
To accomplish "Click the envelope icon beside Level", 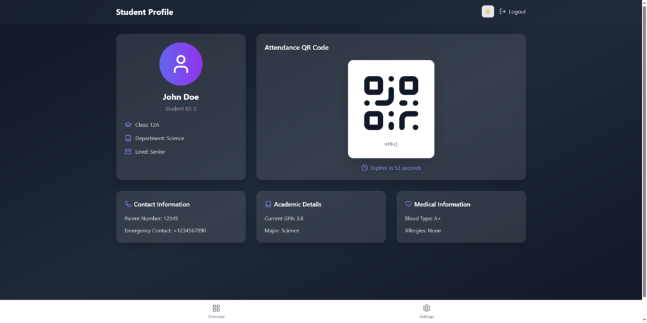I will (x=128, y=151).
